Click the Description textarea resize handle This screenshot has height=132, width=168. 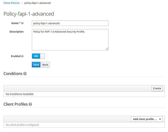click(x=107, y=49)
